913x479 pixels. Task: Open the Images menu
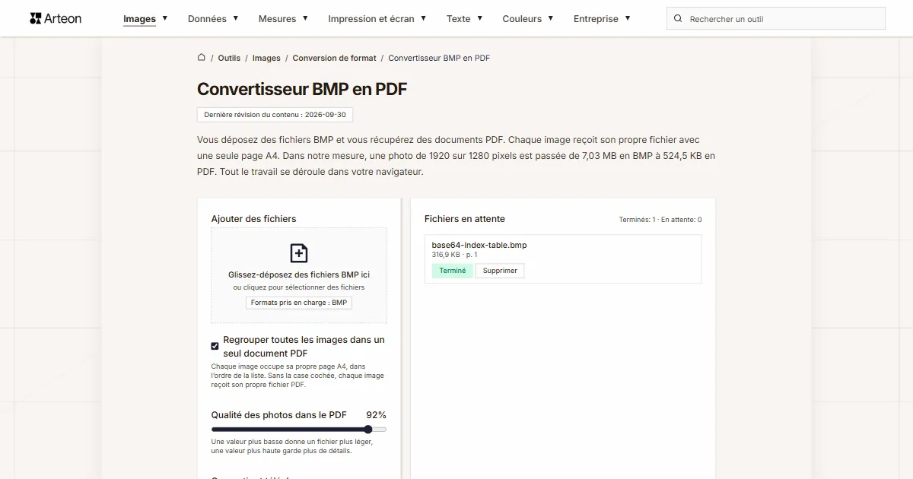pyautogui.click(x=139, y=19)
